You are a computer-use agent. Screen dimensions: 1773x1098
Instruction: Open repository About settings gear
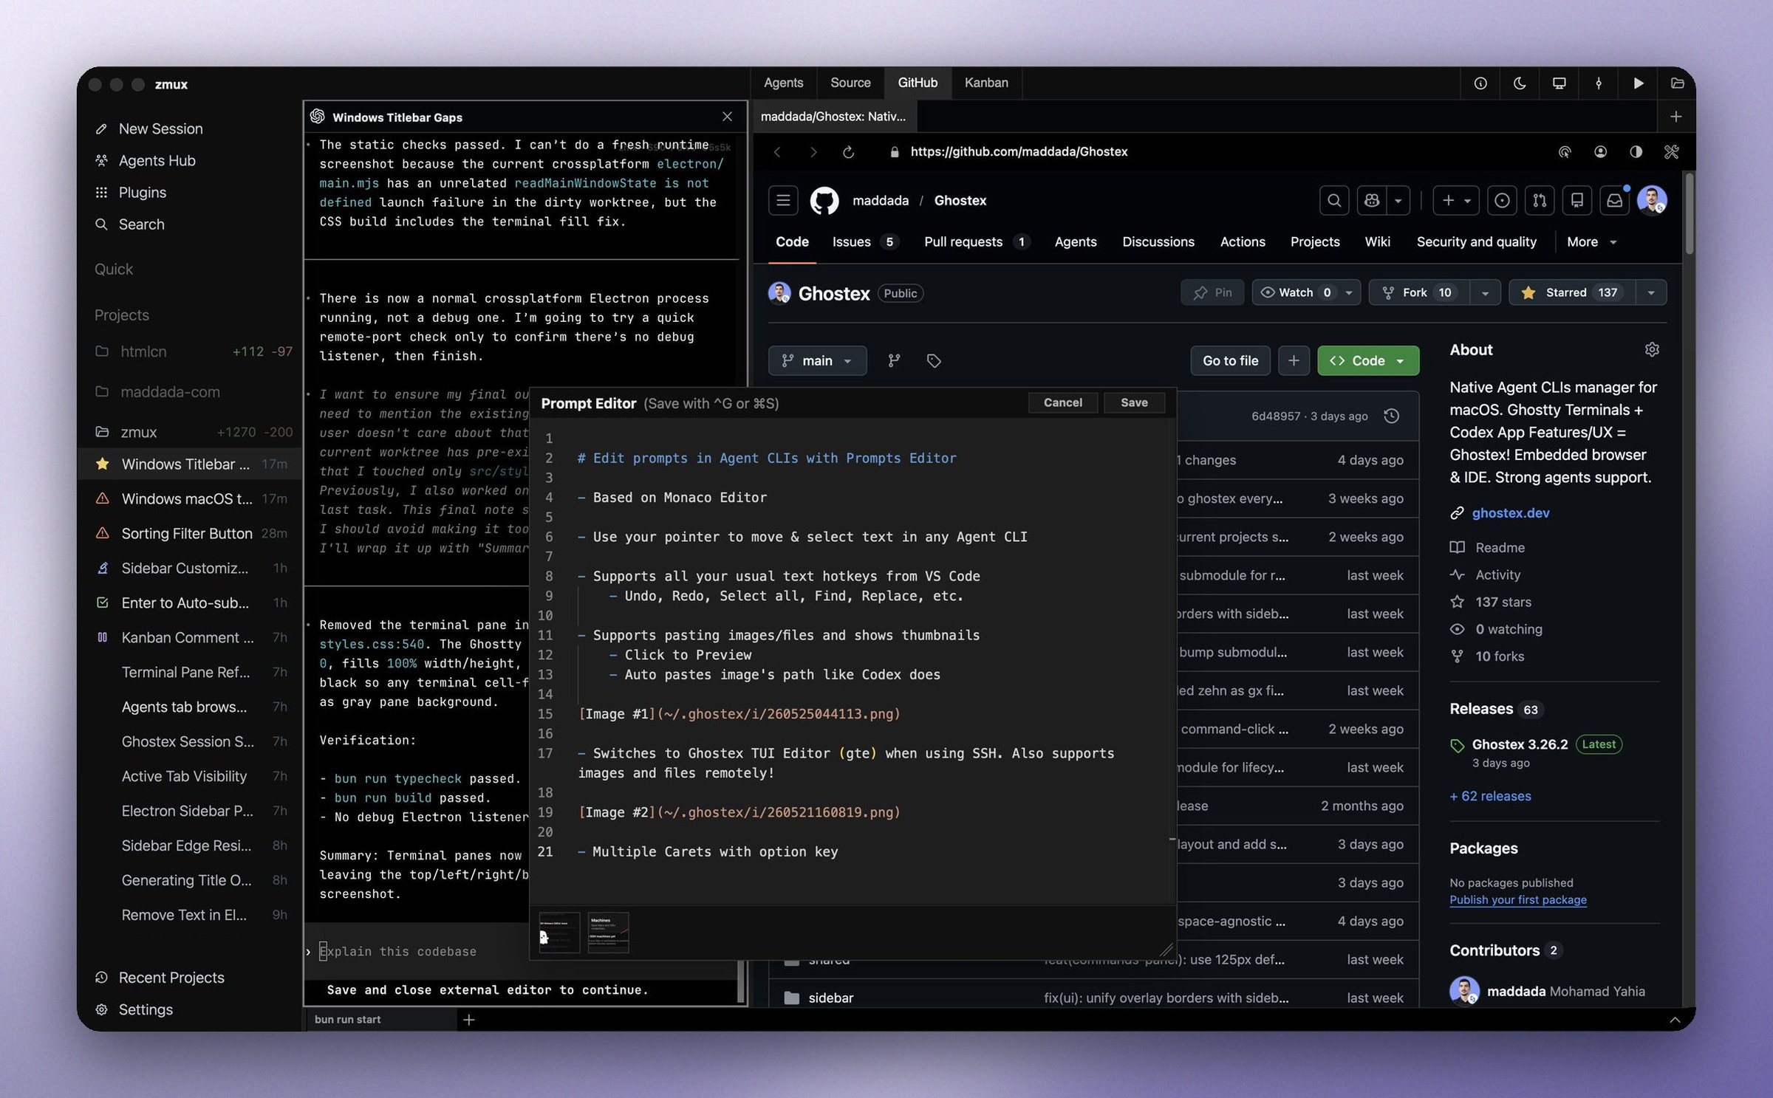click(1652, 350)
